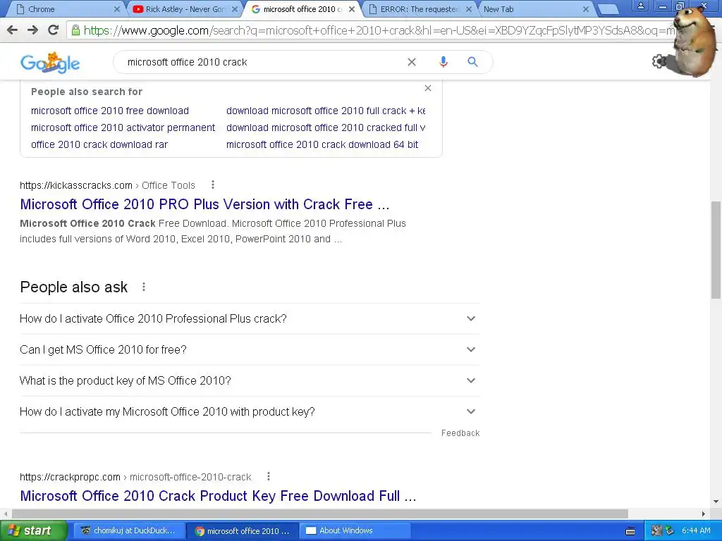The image size is (722, 541).
Task: Close the first Chrome tab
Action: tap(116, 9)
